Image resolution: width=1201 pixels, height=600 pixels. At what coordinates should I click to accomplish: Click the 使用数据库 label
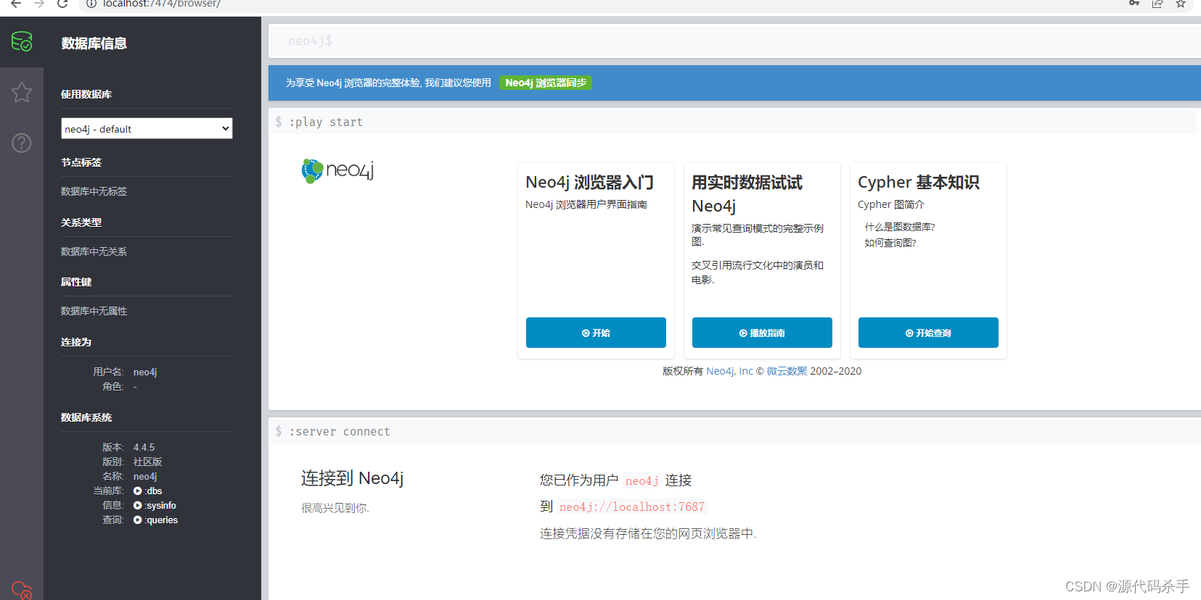pyautogui.click(x=86, y=94)
